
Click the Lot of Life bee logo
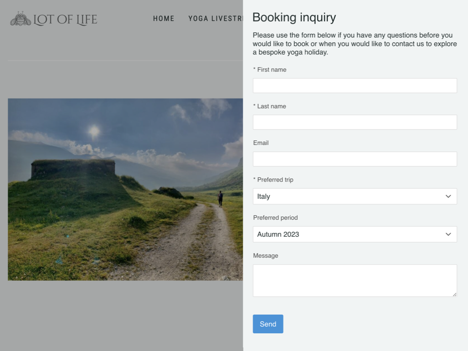point(19,19)
